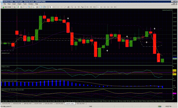
Task: Click the ADX(14) indicator label
Action: (13, 90)
